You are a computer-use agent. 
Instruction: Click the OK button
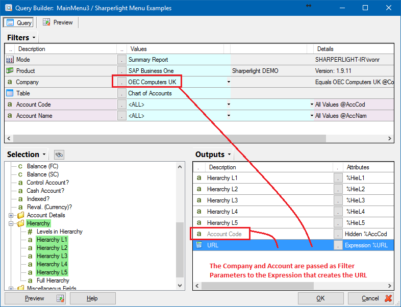click(320, 298)
